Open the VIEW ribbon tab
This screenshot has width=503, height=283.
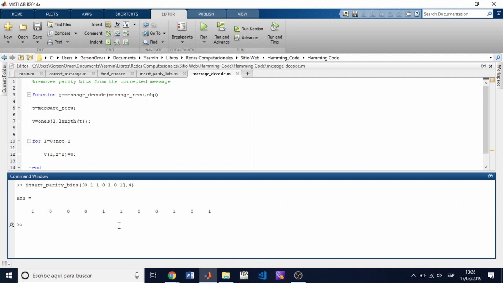(x=242, y=14)
